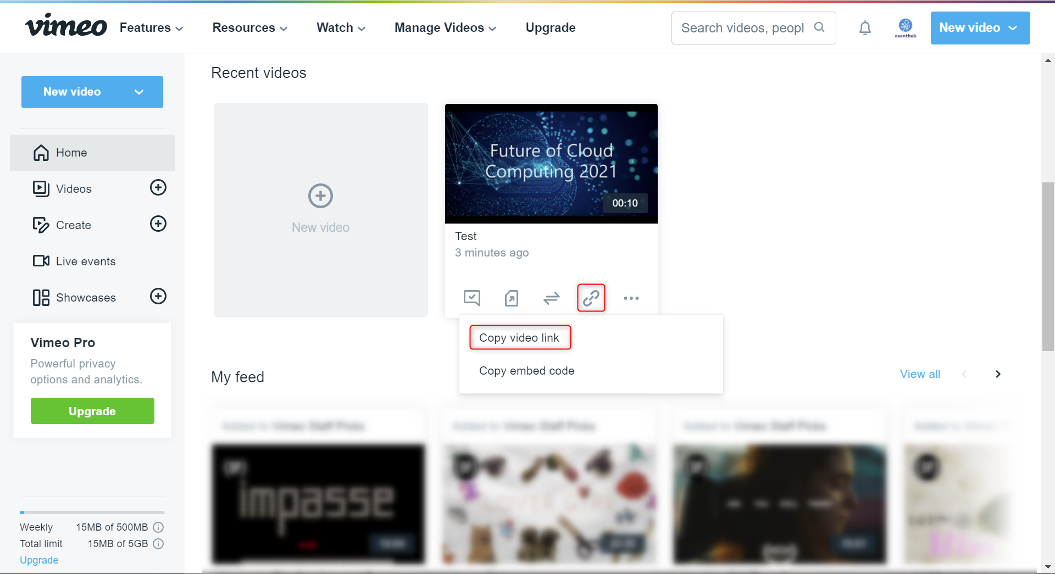Click the open-in-page icon on the Test video
This screenshot has width=1055, height=574.
pos(512,298)
